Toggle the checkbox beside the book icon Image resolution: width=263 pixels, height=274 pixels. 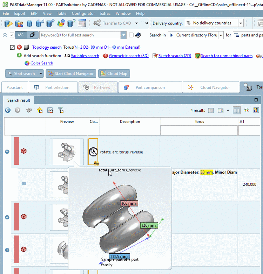click(x=131, y=35)
